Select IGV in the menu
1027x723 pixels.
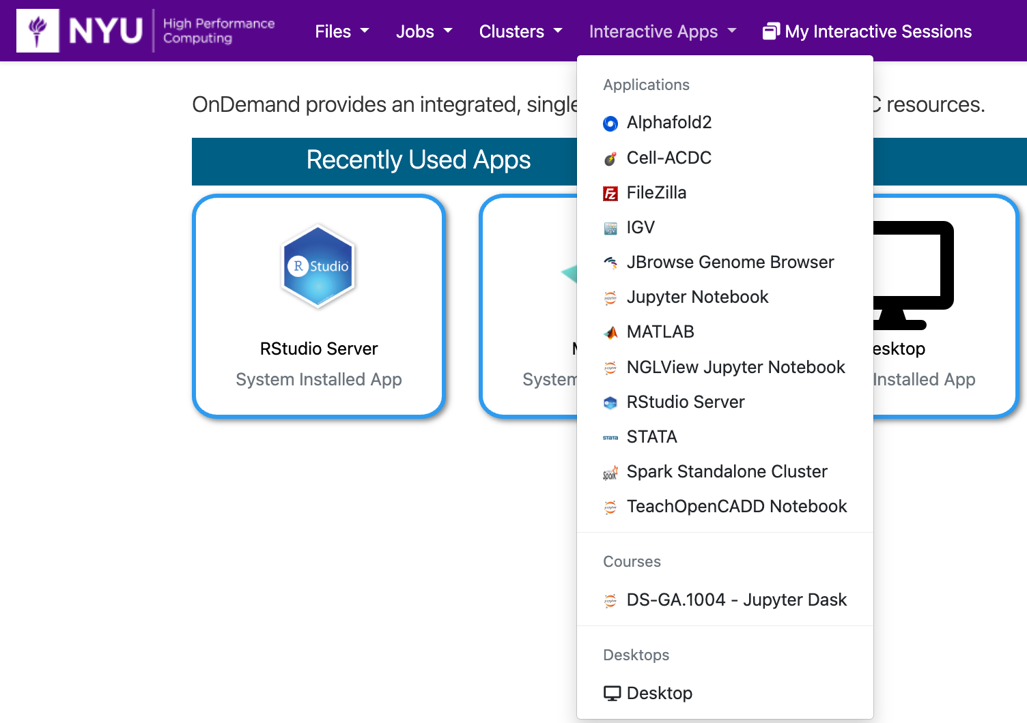click(725, 227)
